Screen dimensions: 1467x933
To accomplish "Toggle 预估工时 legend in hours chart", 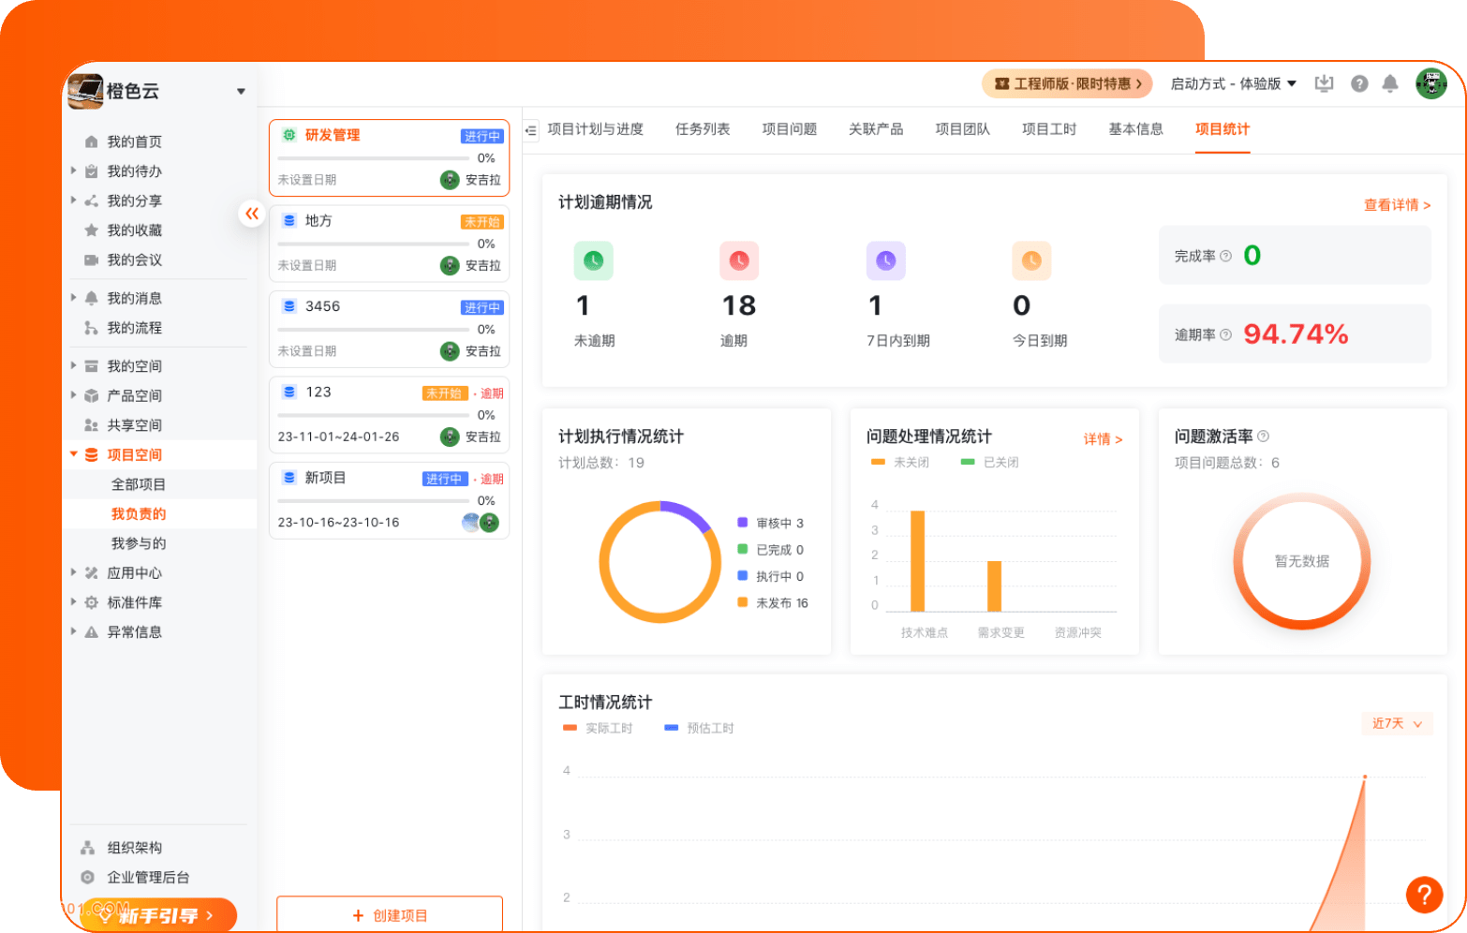I will [x=699, y=728].
